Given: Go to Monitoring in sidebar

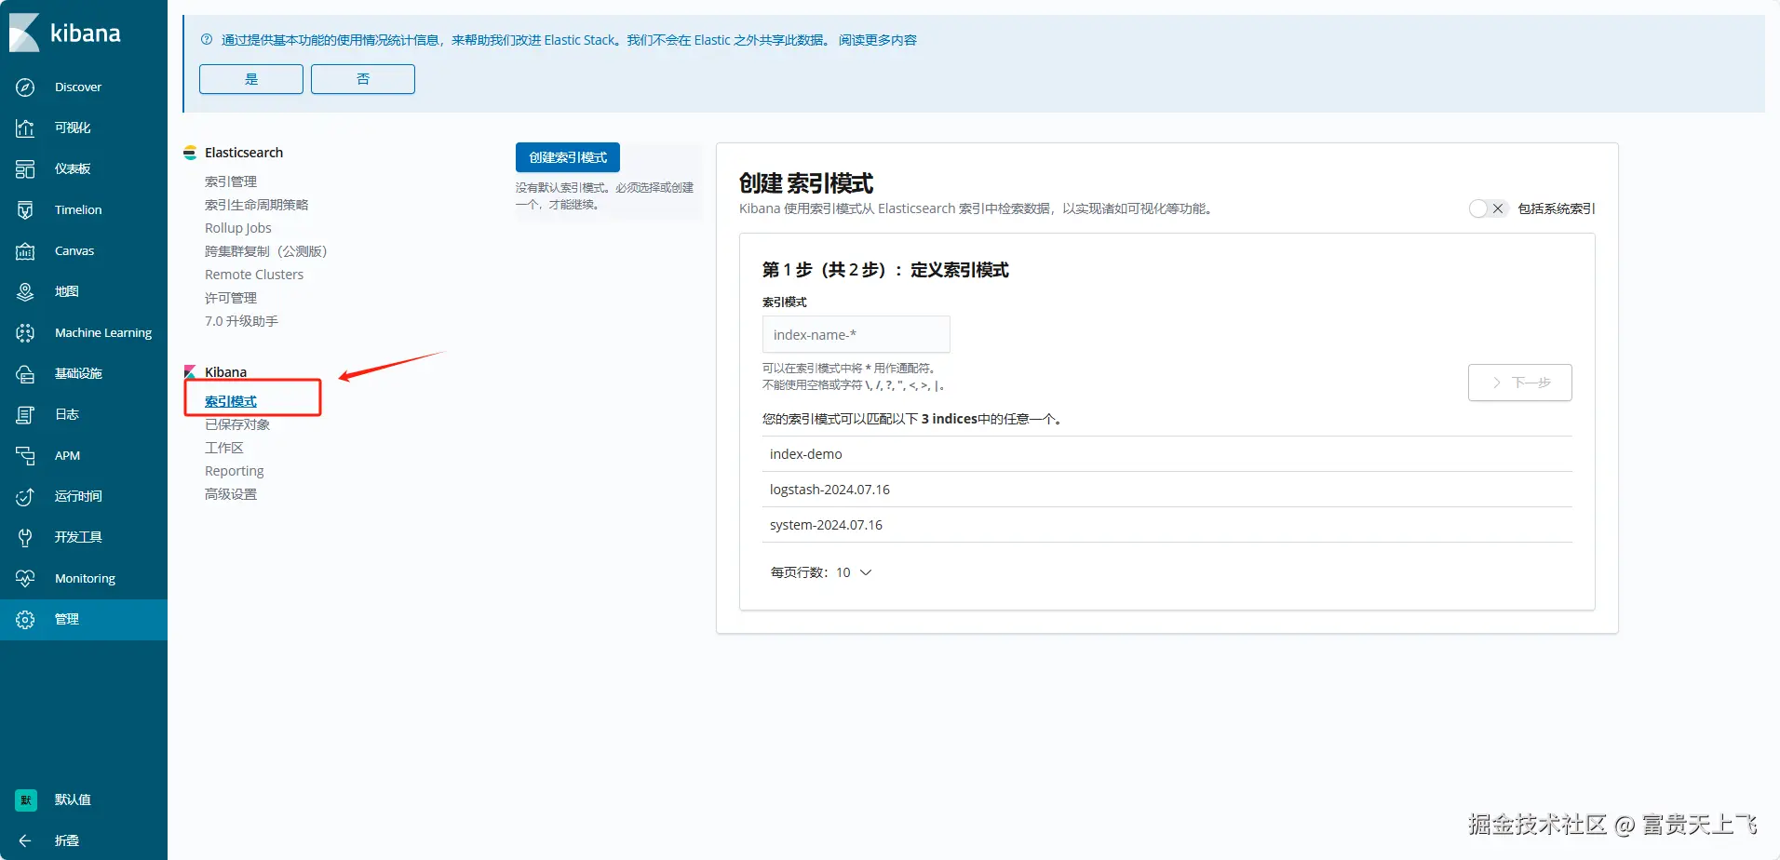Looking at the screenshot, I should pyautogui.click(x=85, y=578).
